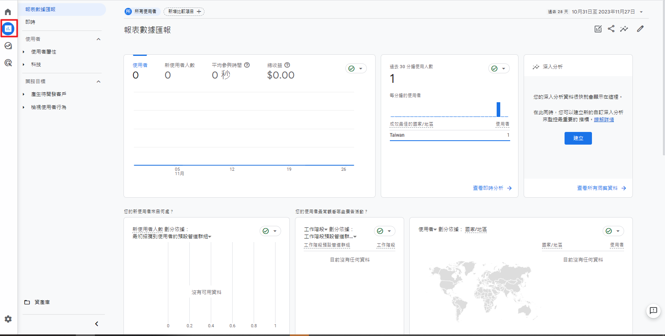Click 成效最佳的國家/地區 column header
The width and height of the screenshot is (665, 336).
411,124
